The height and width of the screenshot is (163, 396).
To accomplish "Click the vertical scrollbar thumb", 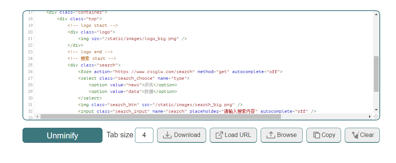I will (376, 74).
